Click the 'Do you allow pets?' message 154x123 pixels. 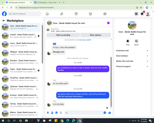[60, 83]
